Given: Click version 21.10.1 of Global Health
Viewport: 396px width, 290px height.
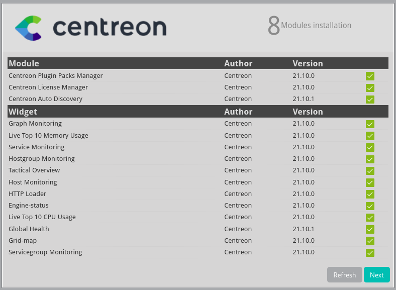Looking at the screenshot, I should pos(304,229).
